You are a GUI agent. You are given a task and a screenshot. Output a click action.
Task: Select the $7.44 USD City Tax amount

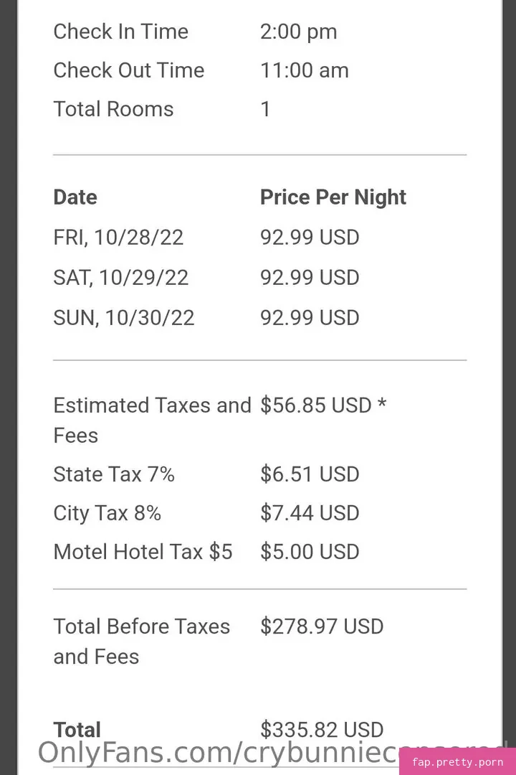310,513
